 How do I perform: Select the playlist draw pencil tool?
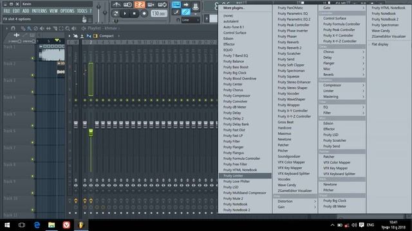[23, 28]
